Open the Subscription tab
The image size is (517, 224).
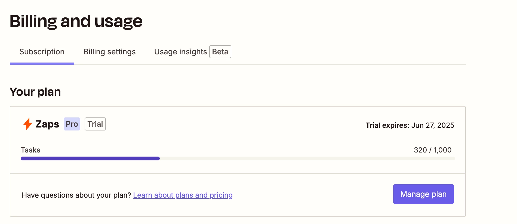pos(42,52)
